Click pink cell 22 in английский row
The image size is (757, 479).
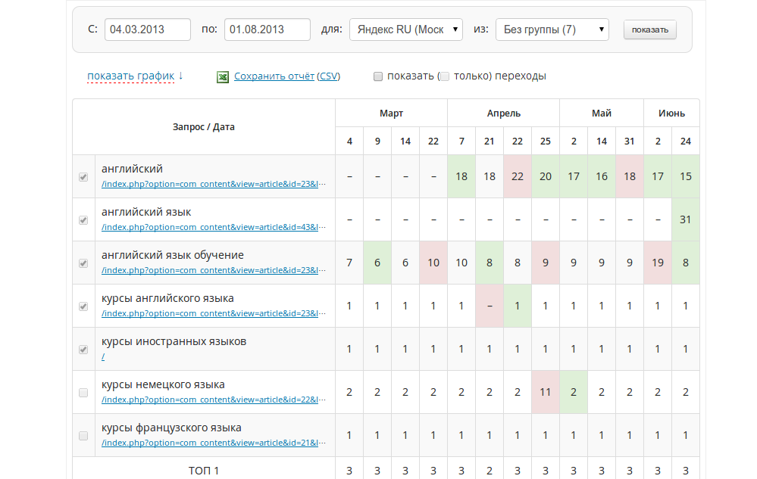518,176
